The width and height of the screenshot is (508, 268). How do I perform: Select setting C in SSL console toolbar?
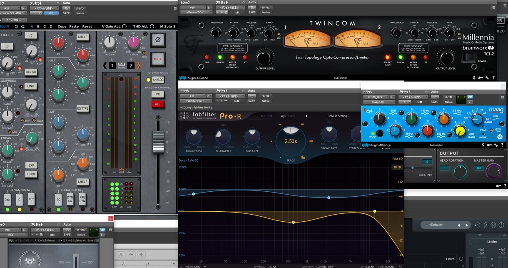point(45,26)
